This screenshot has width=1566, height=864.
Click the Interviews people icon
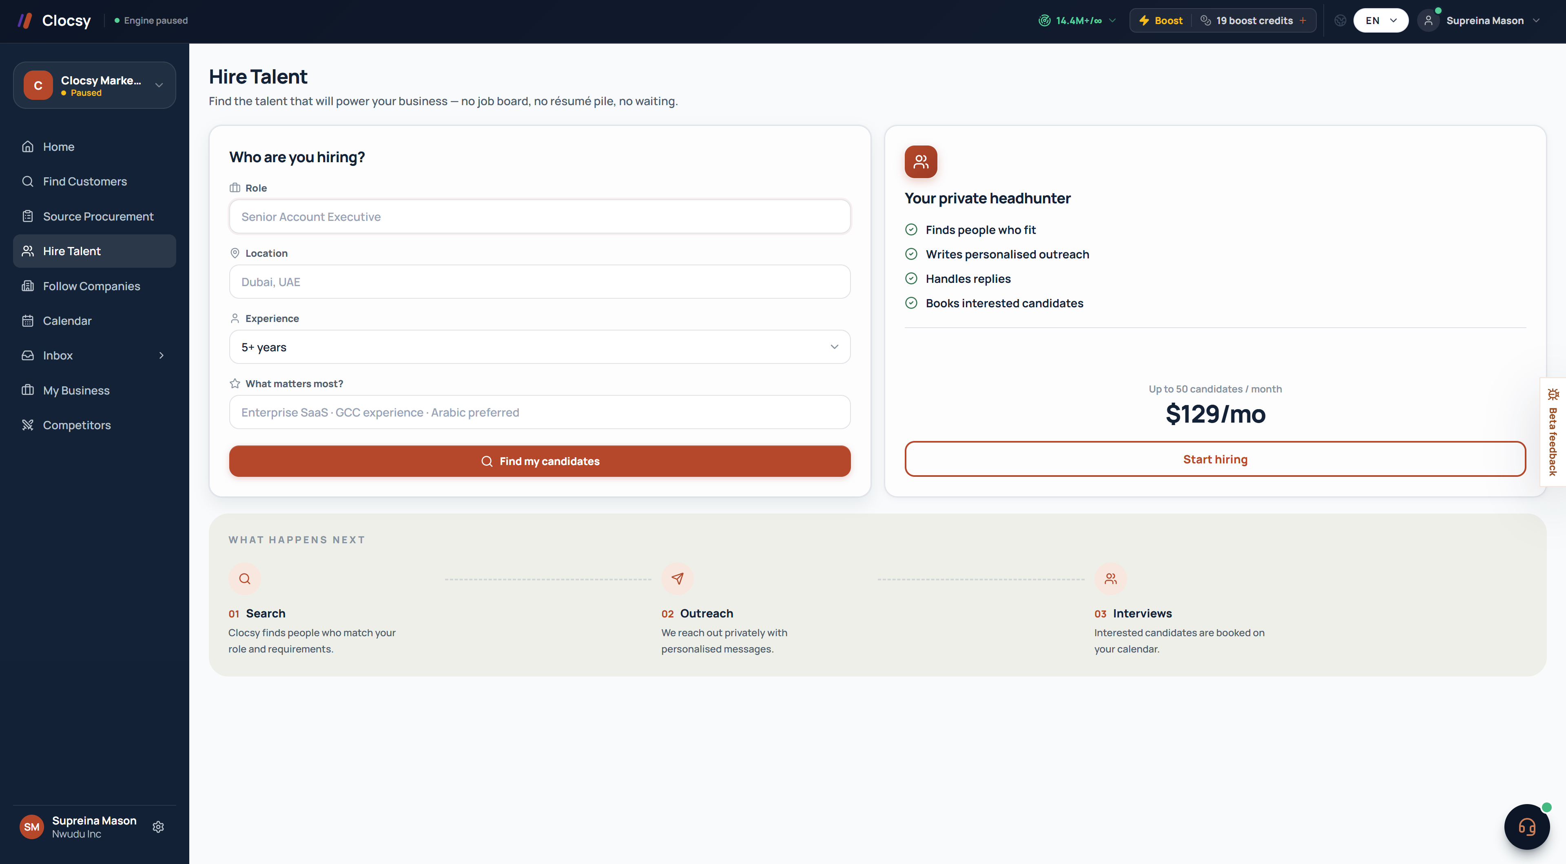(x=1111, y=579)
